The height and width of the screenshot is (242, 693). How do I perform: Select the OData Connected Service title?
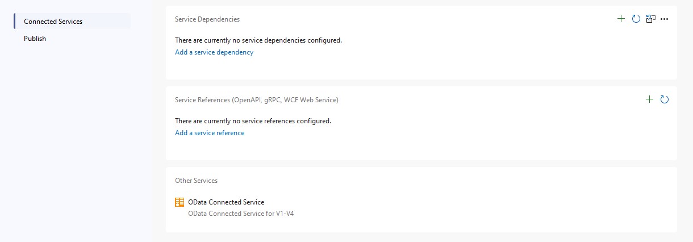[x=226, y=202]
